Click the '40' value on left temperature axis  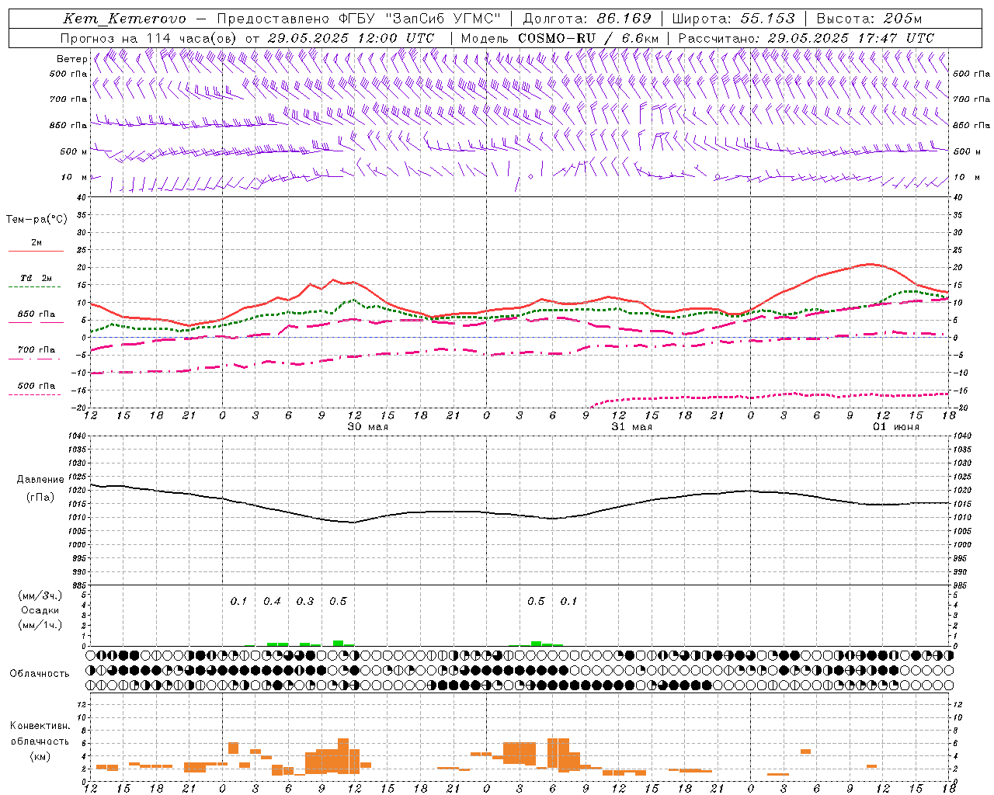82,198
